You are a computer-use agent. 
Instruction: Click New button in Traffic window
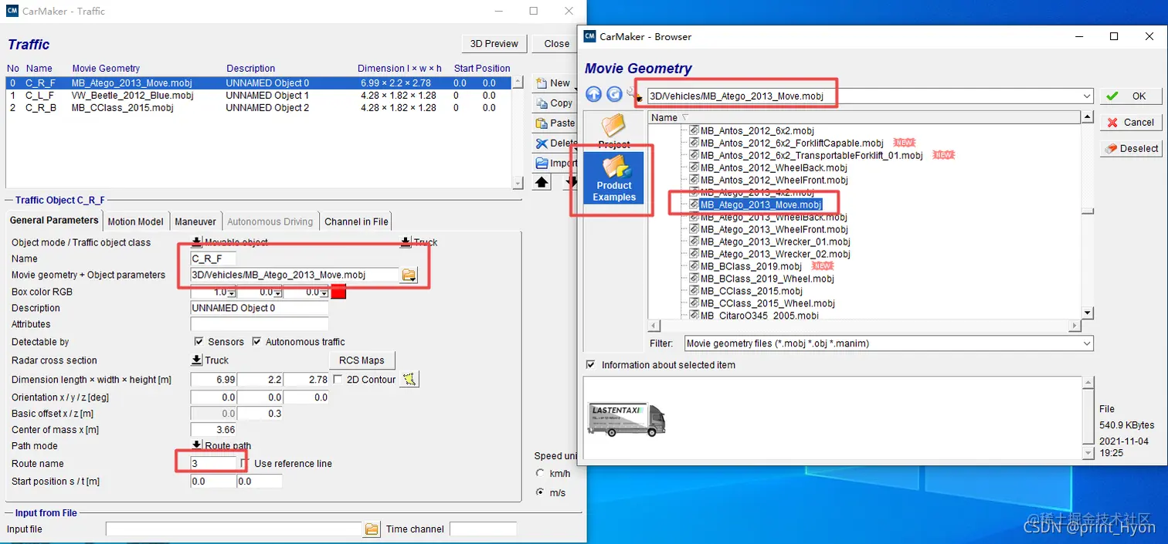pyautogui.click(x=553, y=83)
